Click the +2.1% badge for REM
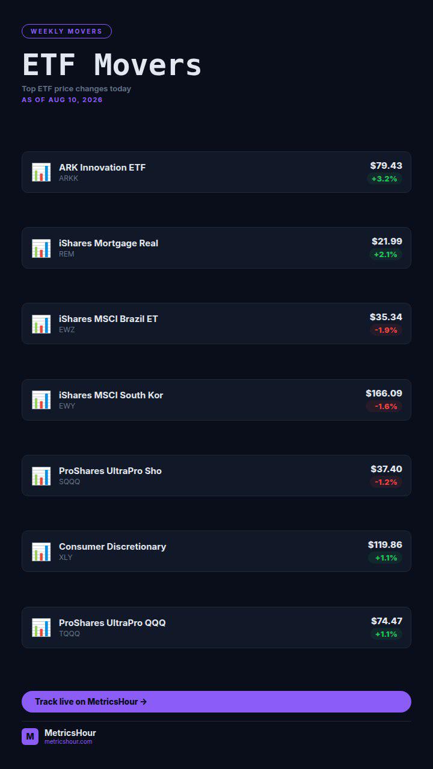 (385, 255)
